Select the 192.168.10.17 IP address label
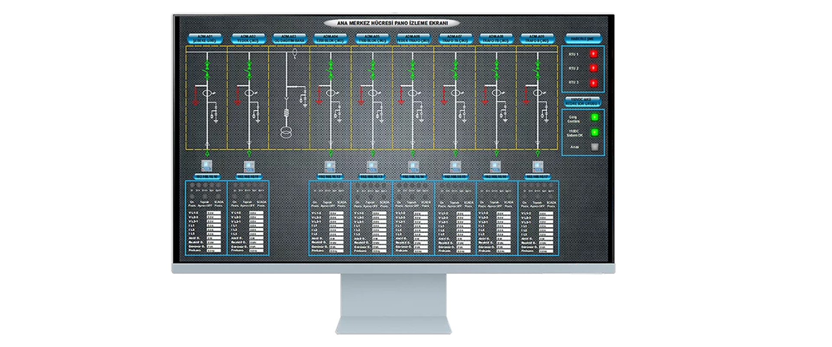The height and width of the screenshot is (347, 832). pos(537,177)
